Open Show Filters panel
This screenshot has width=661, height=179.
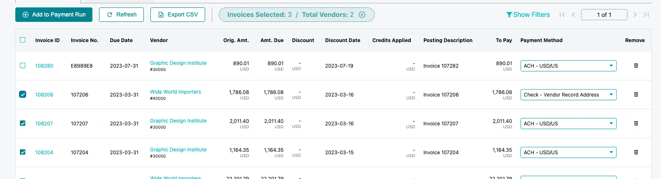point(528,14)
